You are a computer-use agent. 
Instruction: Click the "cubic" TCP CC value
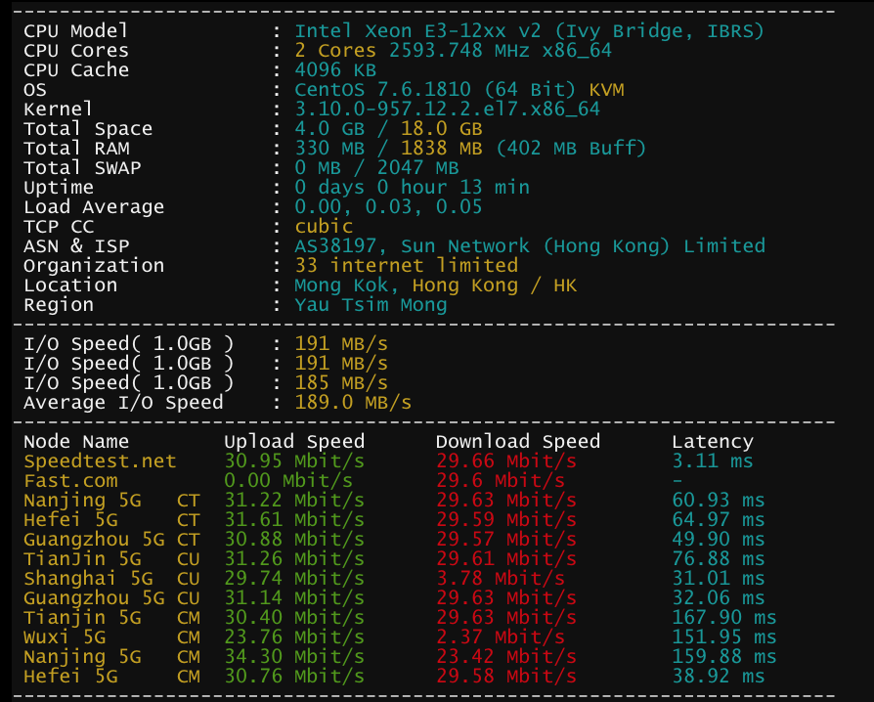[x=324, y=227]
